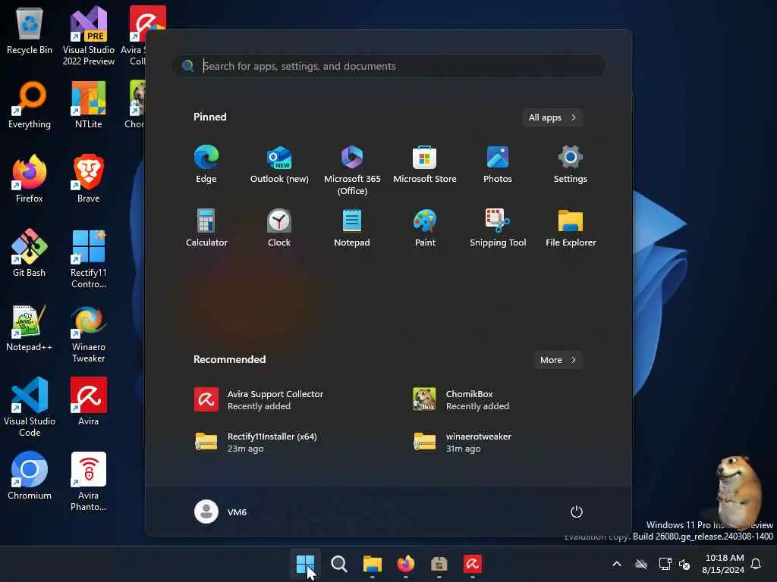Screen dimensions: 777x582
Task: Click the notification bell icon
Action: pos(757,564)
